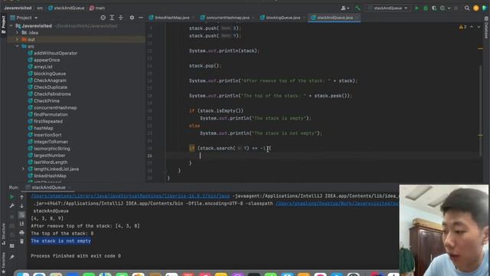This screenshot has width=490, height=276.
Task: Click Scroll to end icon in Run console
Action: 22,224
